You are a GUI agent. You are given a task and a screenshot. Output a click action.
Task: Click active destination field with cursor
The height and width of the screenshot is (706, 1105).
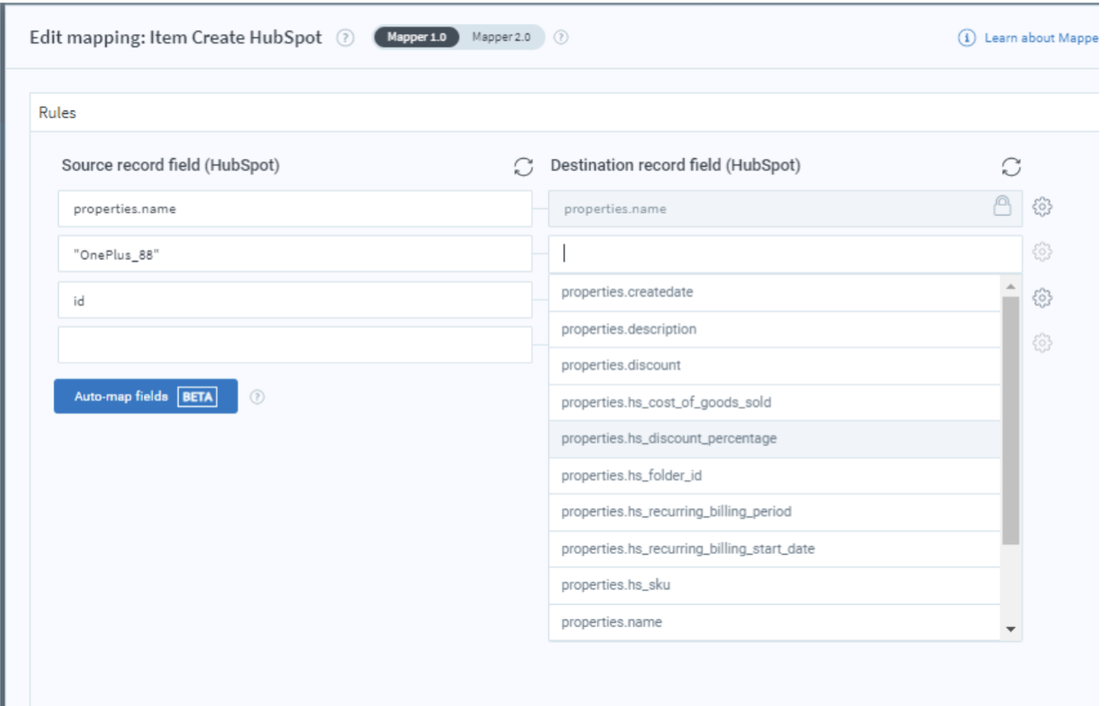coord(785,253)
